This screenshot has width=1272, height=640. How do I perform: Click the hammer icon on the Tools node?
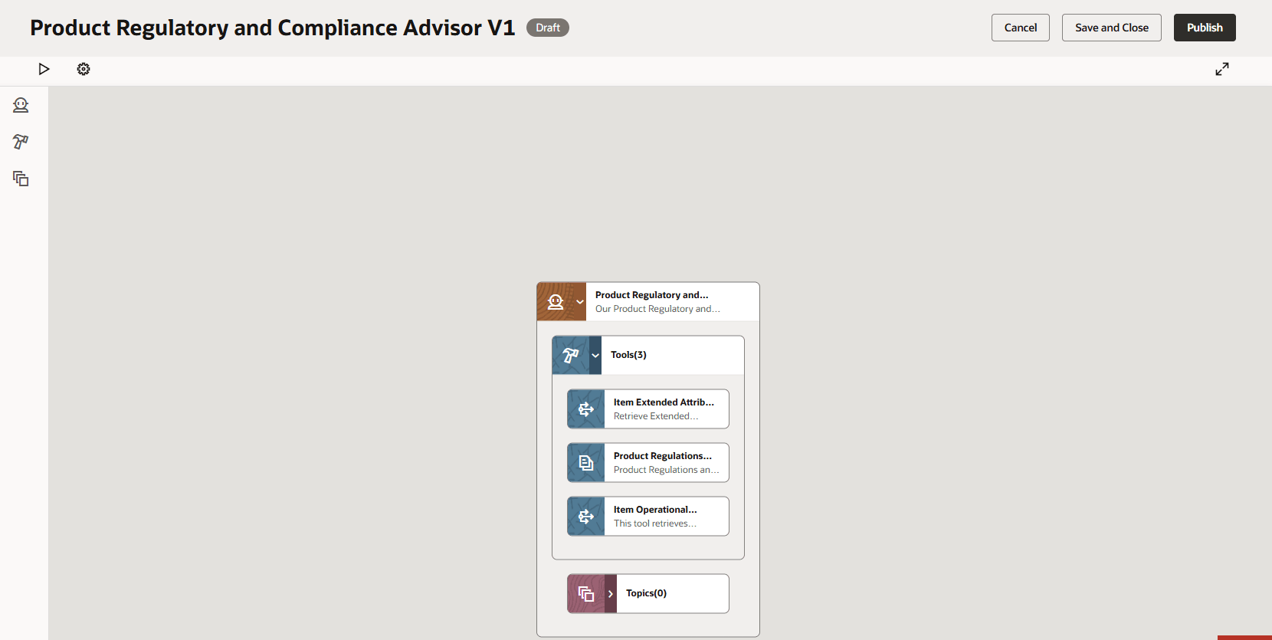coord(571,355)
